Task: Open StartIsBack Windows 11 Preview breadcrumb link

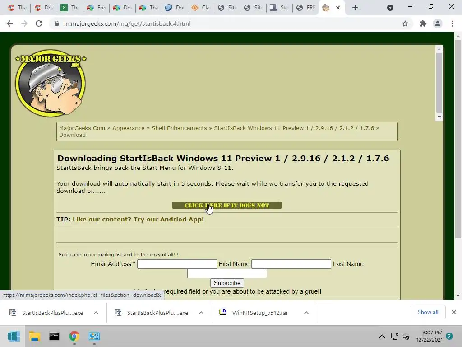Action: coord(294,128)
